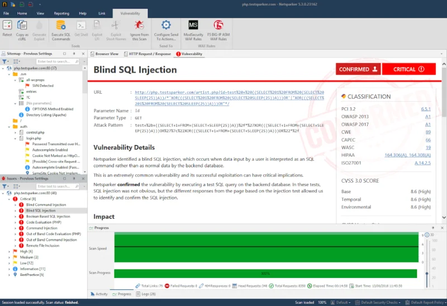This screenshot has width=447, height=306.
Task: Pin the Issues panel
Action: point(74,178)
